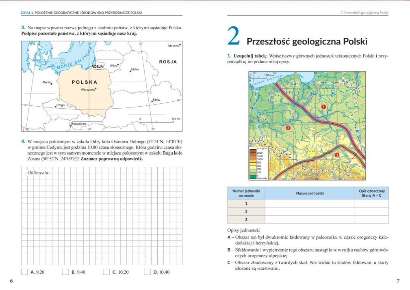Viewport: 410px width, 290px height.
Task: Click exercise number 4. on the left page
Action: pos(23,142)
